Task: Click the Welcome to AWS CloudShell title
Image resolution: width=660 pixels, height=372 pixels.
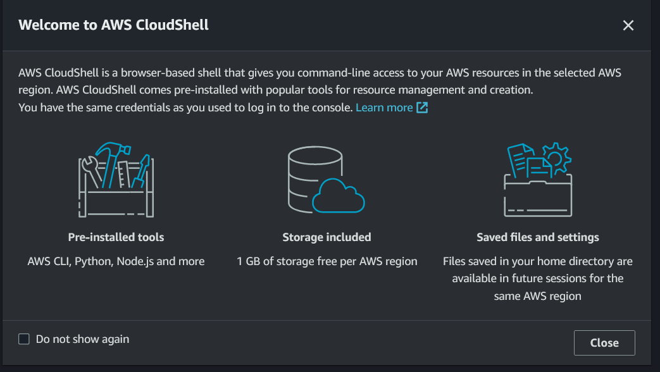Action: [x=114, y=25]
